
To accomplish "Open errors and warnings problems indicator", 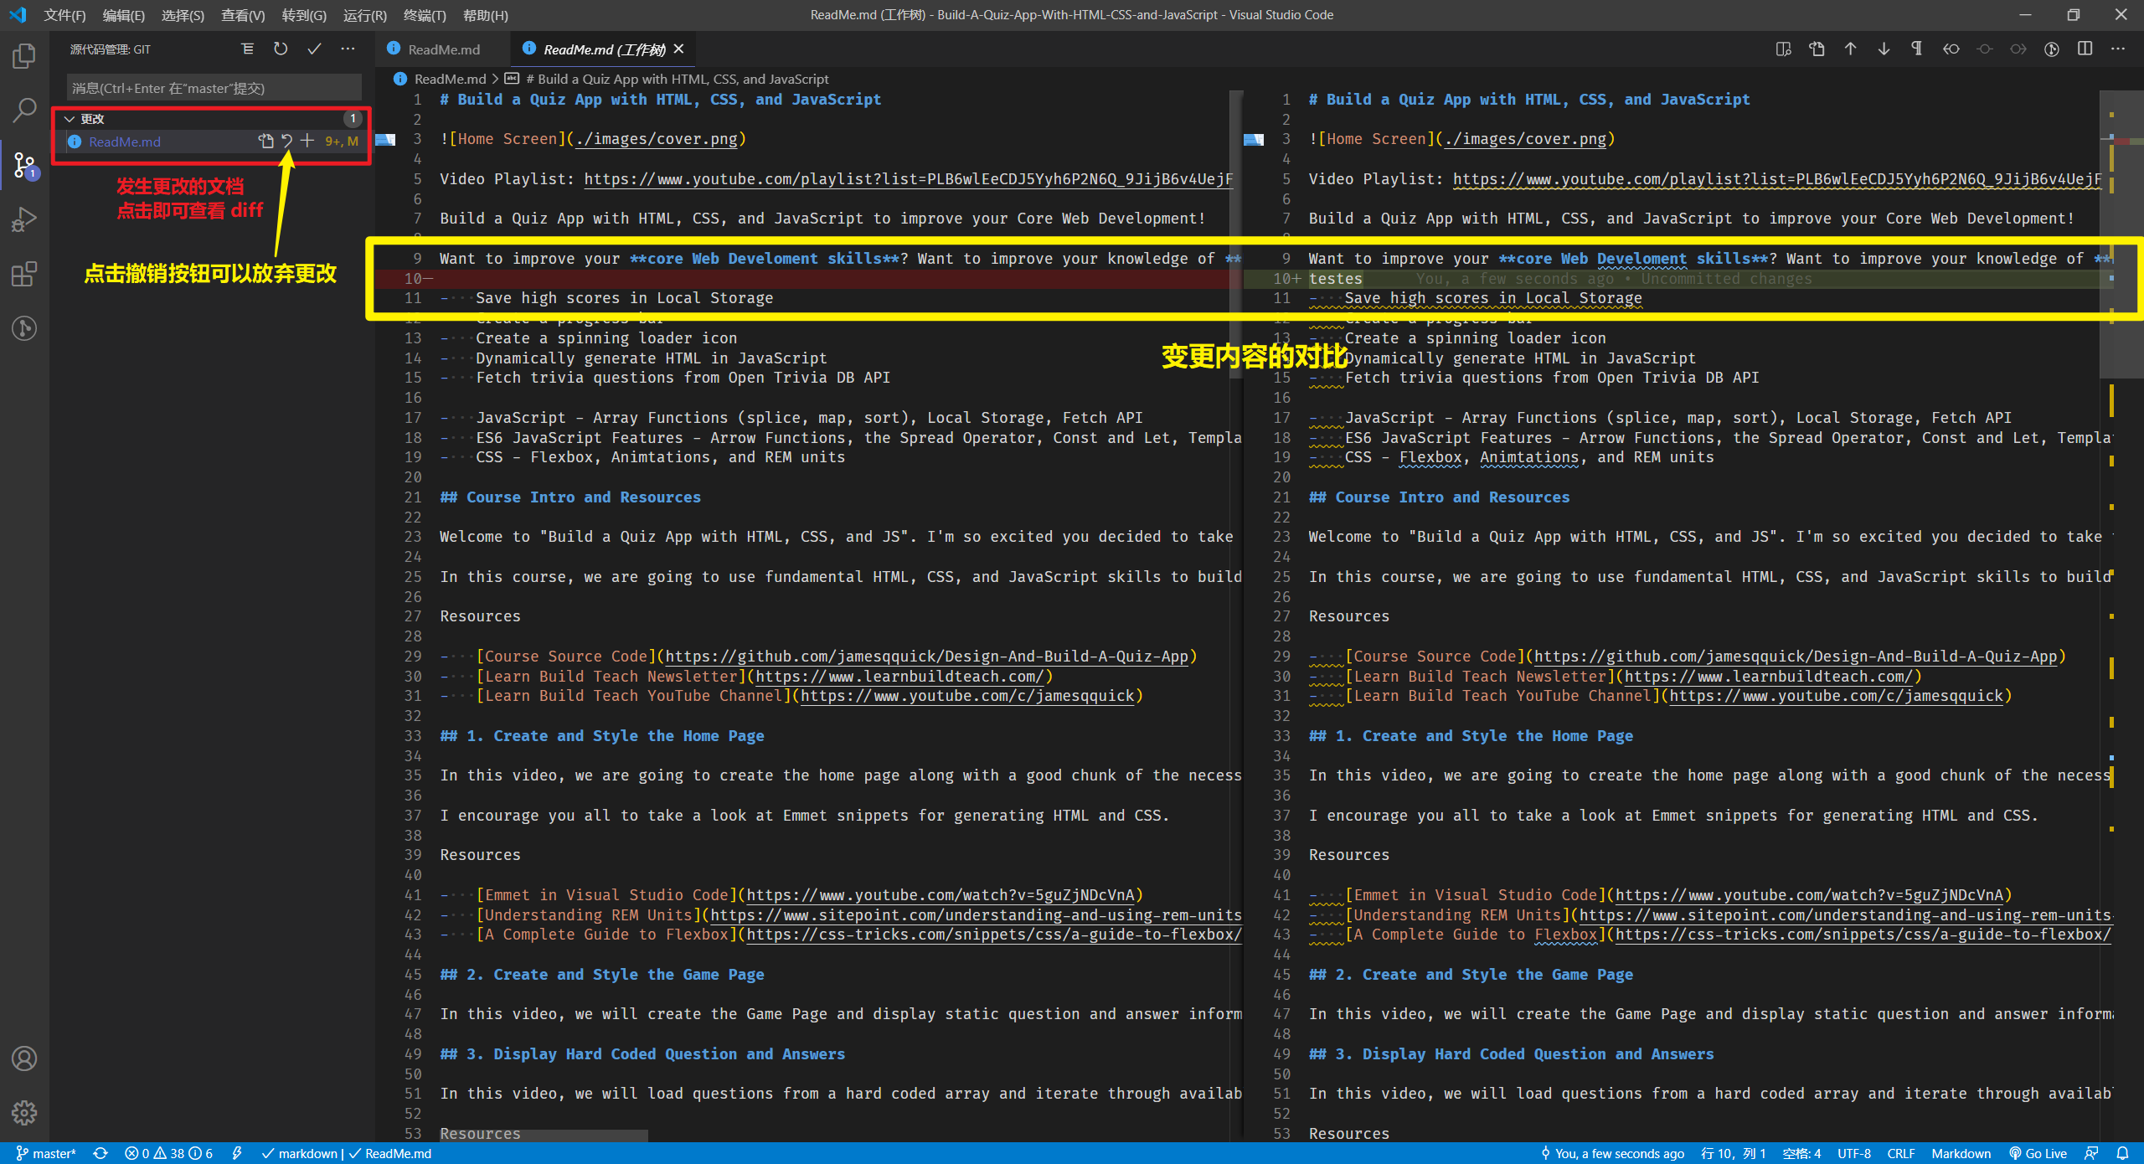I will (168, 1153).
